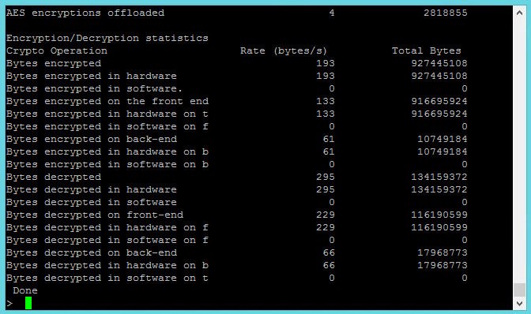Click total 927445108 in 'Bytes encrypted in hardware' row
The height and width of the screenshot is (314, 531).
439,76
